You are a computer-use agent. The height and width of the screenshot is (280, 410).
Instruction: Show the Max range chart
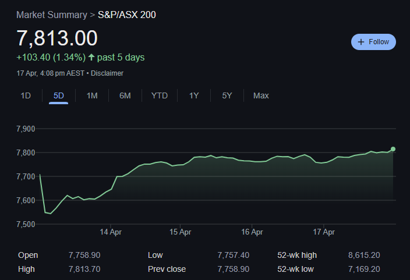[261, 95]
